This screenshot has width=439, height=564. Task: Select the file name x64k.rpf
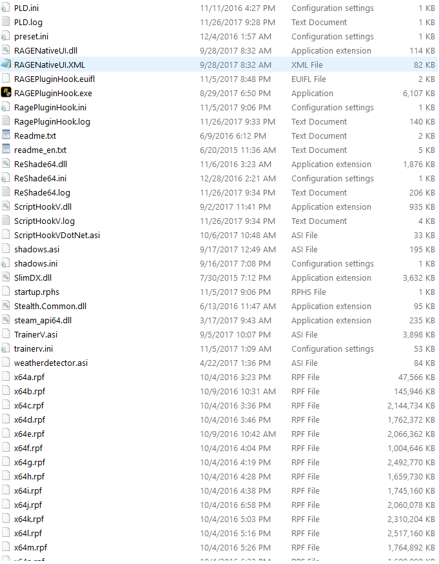click(29, 519)
